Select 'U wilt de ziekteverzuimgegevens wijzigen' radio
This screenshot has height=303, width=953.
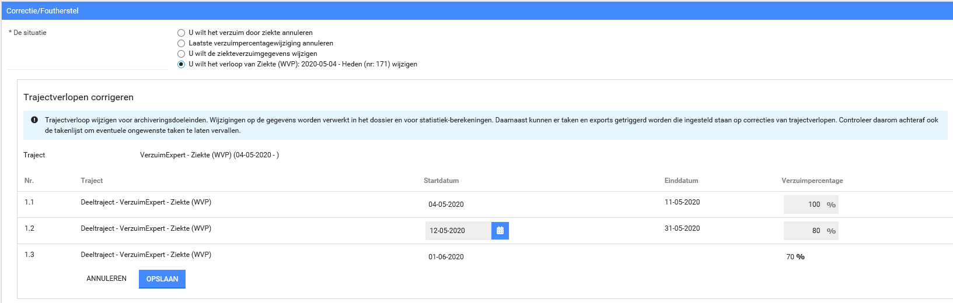pos(181,54)
